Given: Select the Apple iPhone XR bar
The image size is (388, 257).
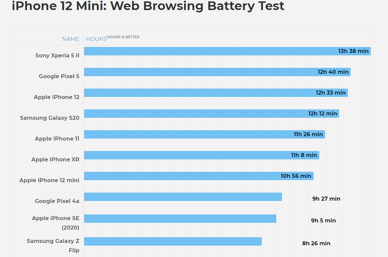Looking at the screenshot, I should coord(201,155).
